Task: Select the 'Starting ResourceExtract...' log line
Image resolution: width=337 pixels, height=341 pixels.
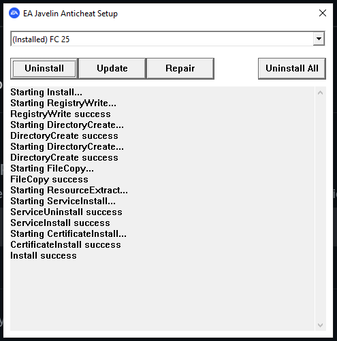Action: (x=69, y=191)
